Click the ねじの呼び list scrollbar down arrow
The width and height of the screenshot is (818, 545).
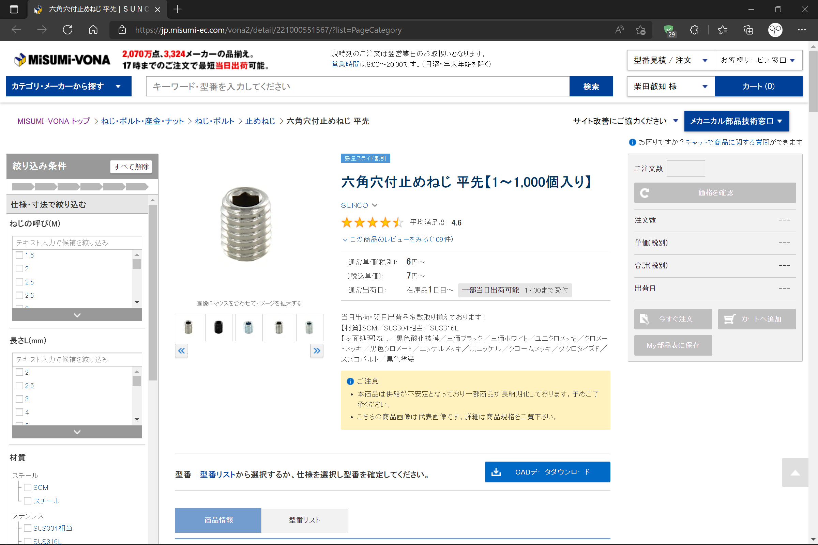137,302
